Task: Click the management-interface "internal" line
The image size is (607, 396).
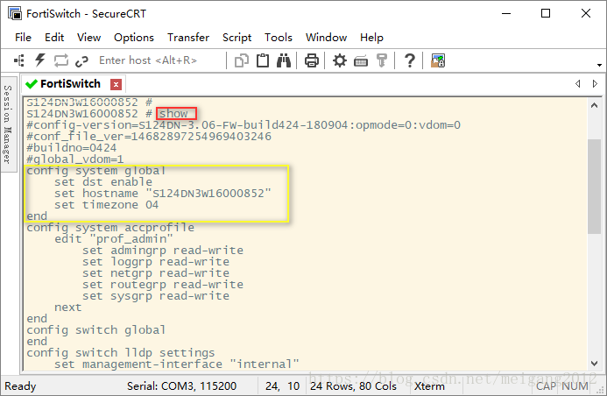Action: pyautogui.click(x=177, y=364)
